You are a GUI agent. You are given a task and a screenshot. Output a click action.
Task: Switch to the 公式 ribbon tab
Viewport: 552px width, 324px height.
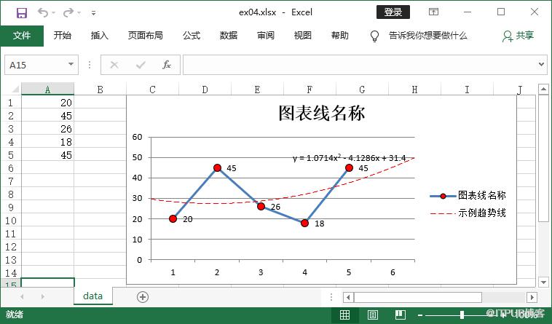192,36
